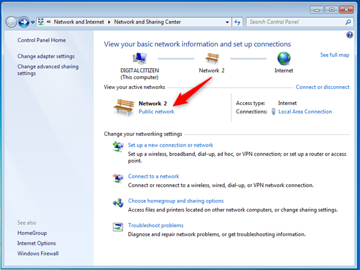Click the search magnifier icon
The width and height of the screenshot is (360, 270).
pos(348,22)
